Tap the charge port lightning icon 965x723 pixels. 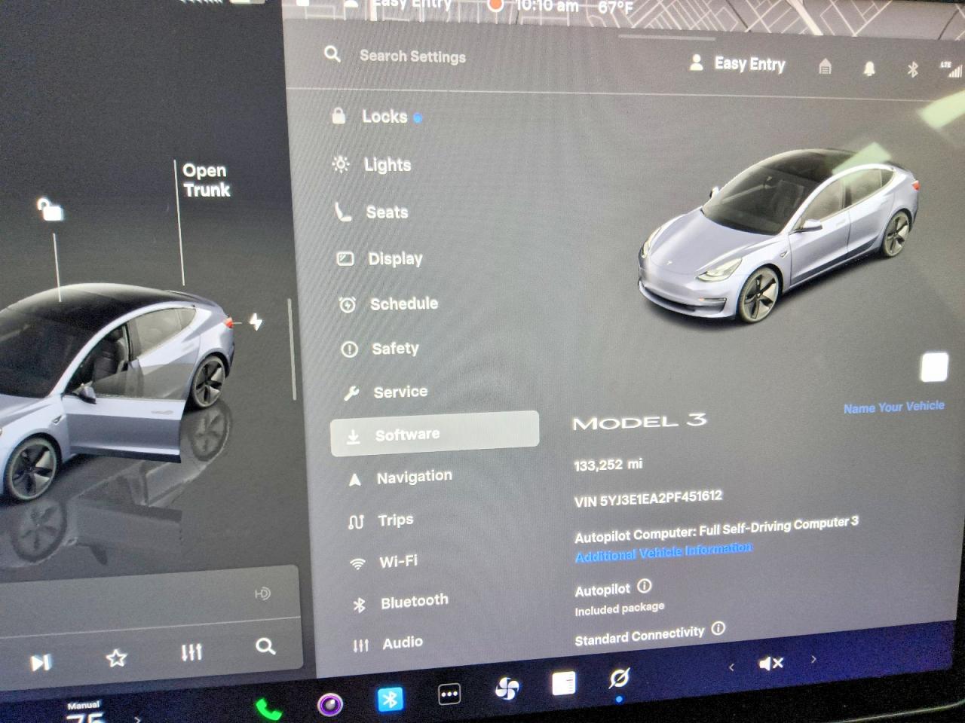(256, 322)
